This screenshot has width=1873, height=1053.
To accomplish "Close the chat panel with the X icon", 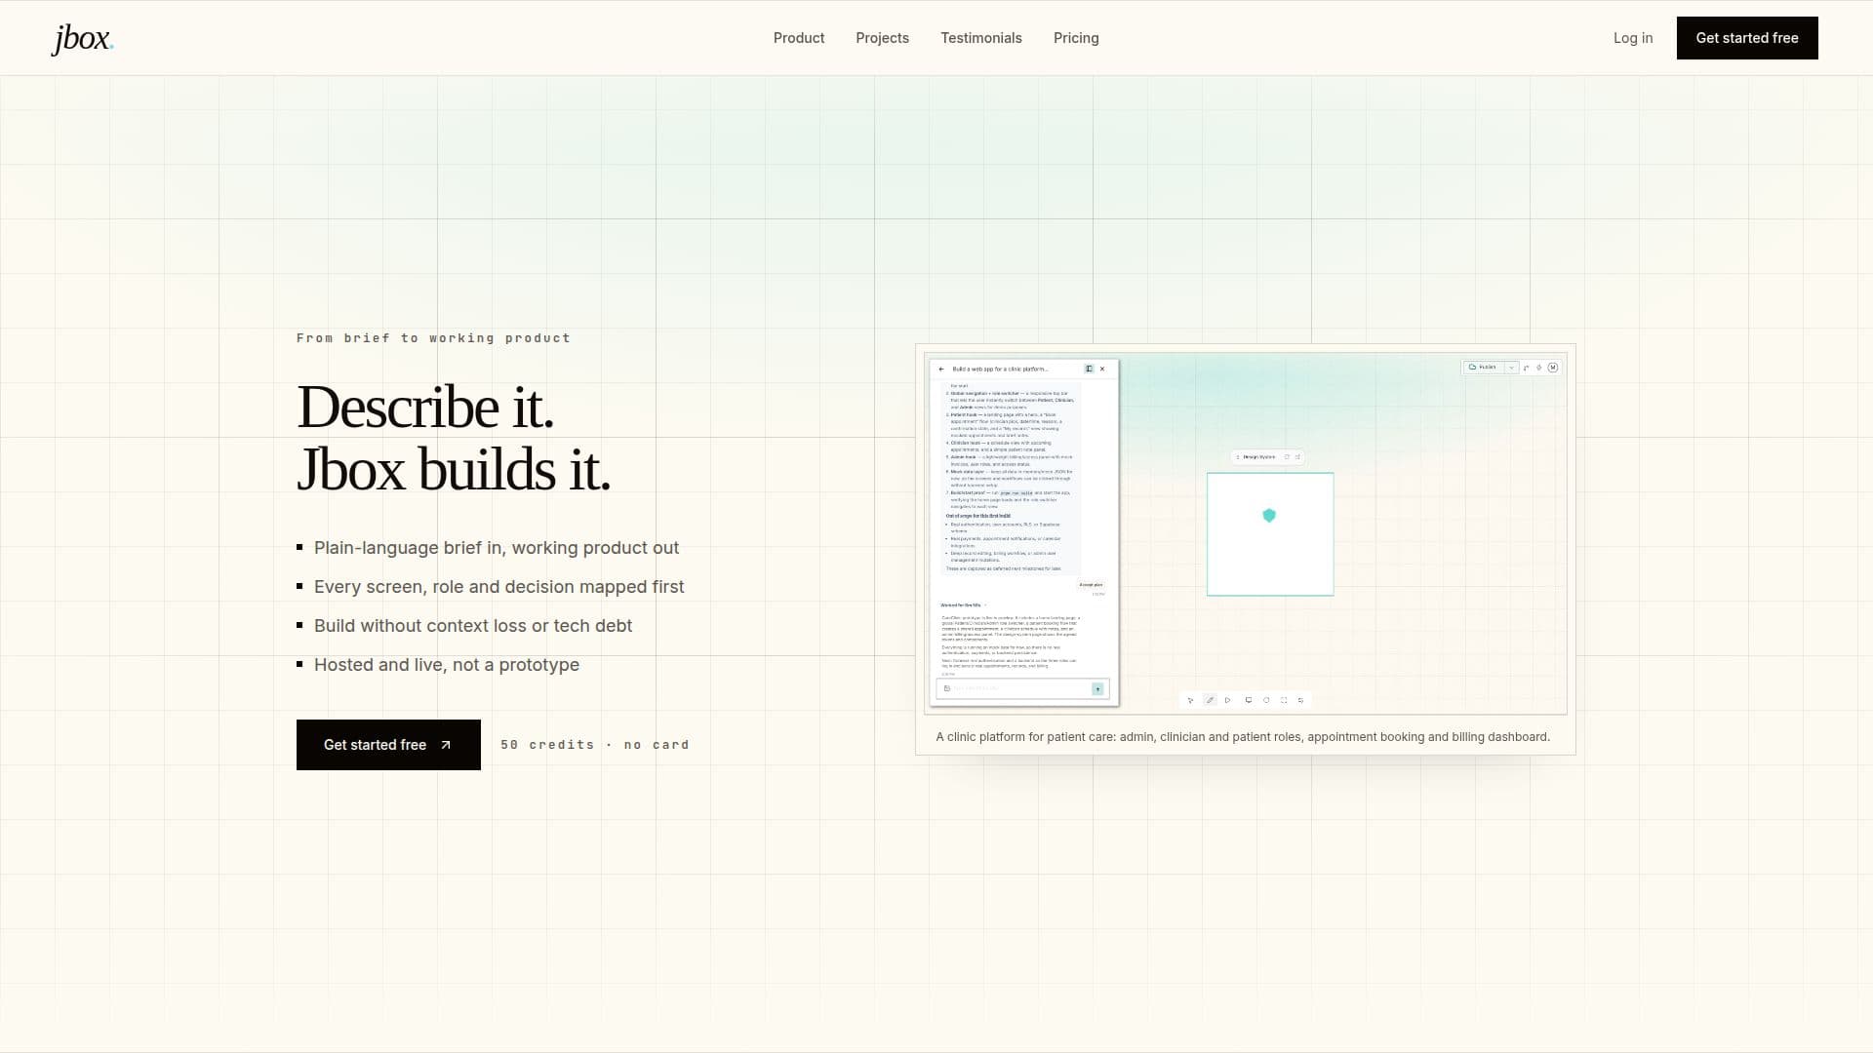I will 1102,369.
